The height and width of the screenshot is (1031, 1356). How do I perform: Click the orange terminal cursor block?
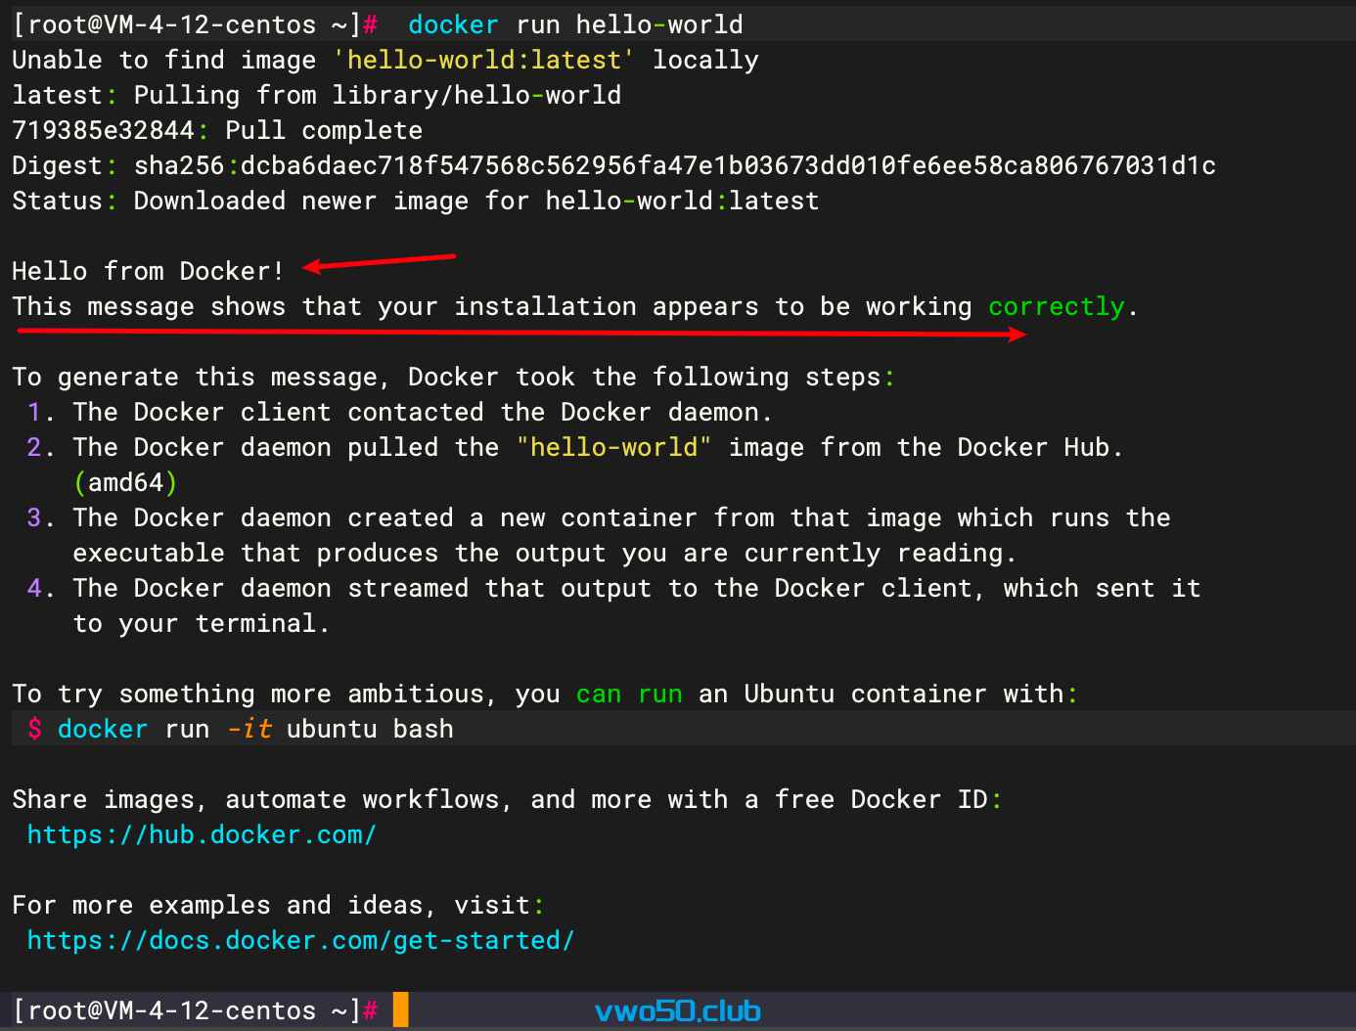point(400,1009)
